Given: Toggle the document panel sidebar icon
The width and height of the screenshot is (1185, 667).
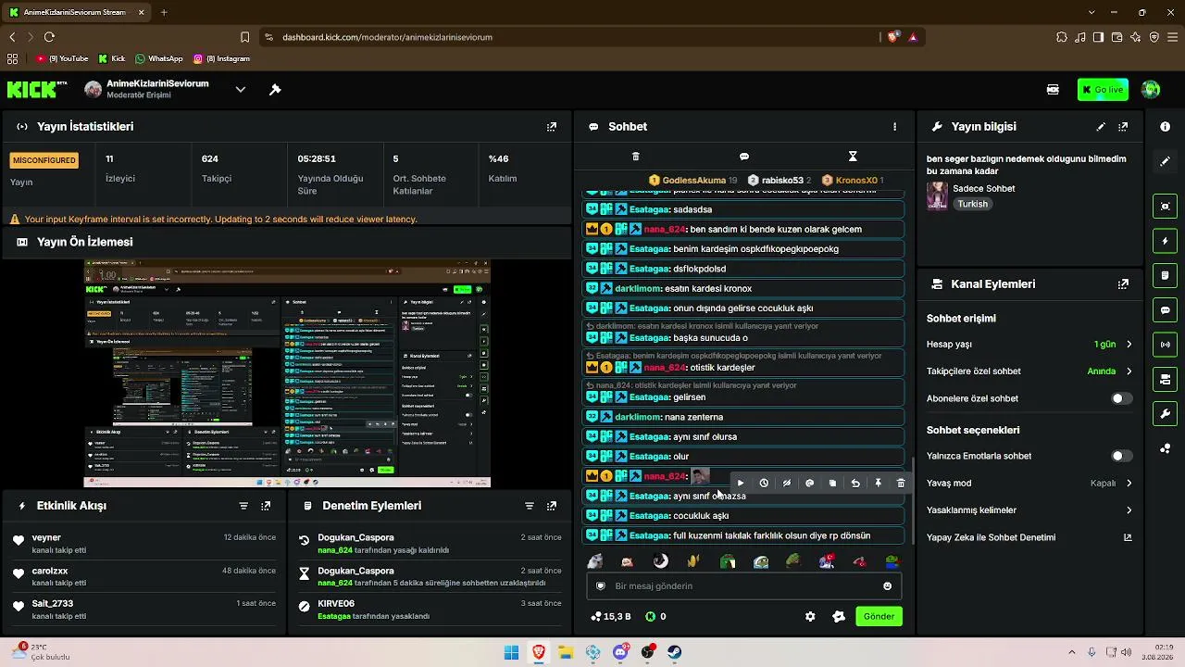Looking at the screenshot, I should tap(1165, 275).
